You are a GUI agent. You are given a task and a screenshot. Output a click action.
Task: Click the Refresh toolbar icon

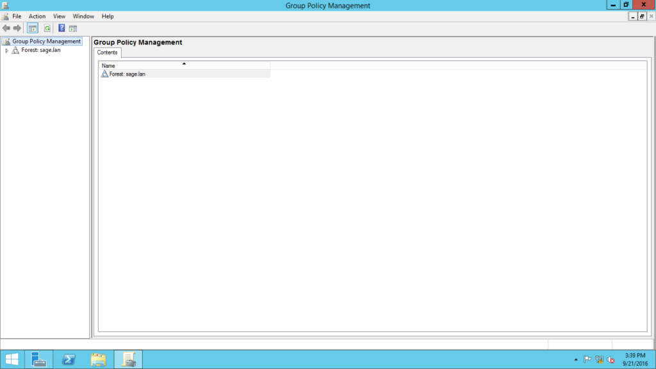(x=47, y=28)
